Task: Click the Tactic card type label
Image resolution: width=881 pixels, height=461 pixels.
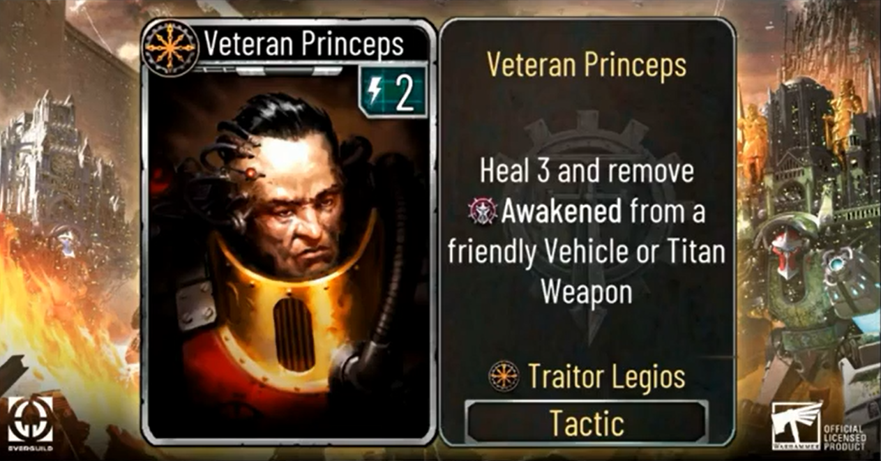Action: click(586, 422)
